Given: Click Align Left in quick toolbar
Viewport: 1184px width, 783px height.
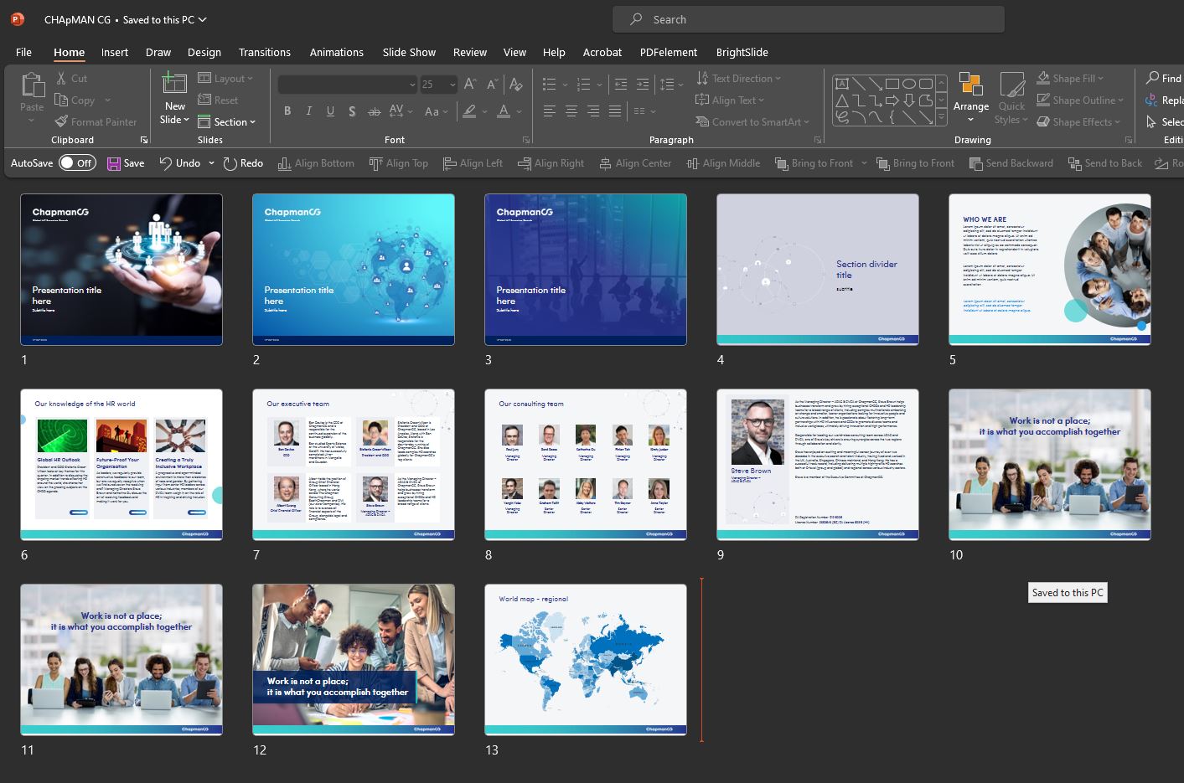Looking at the screenshot, I should (473, 163).
